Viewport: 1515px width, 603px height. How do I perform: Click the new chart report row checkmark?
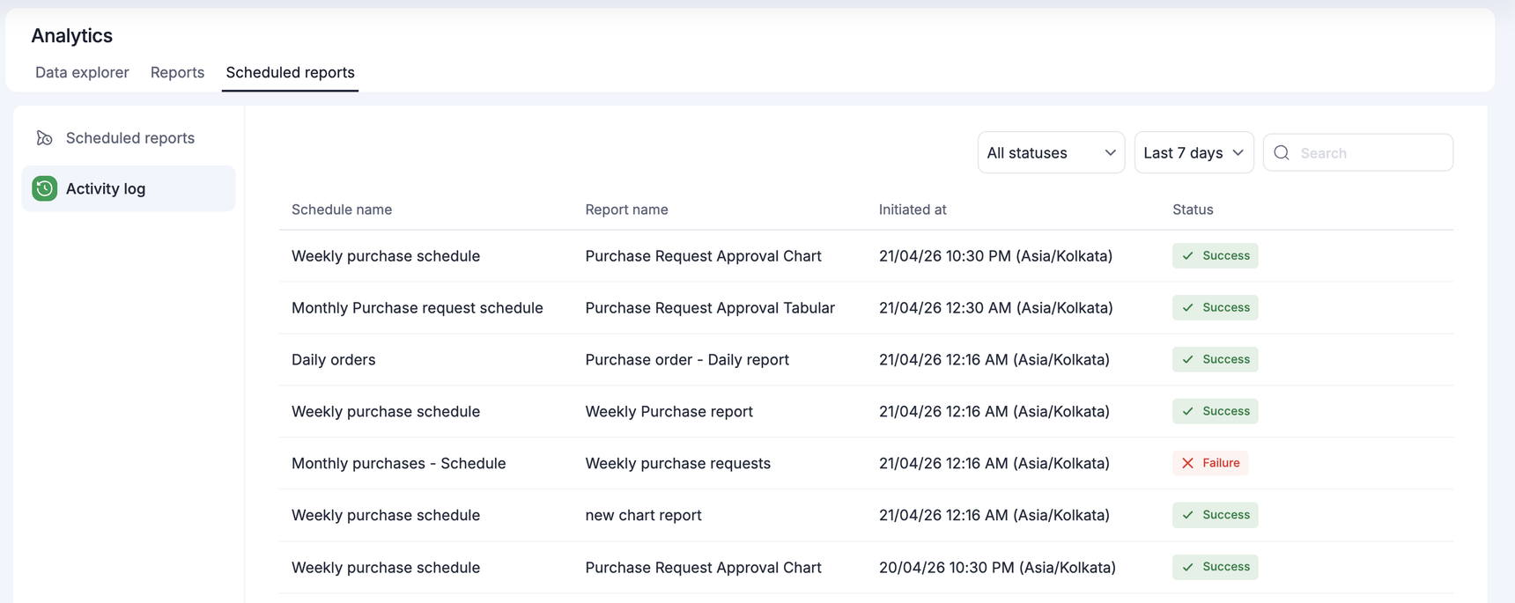click(1187, 515)
